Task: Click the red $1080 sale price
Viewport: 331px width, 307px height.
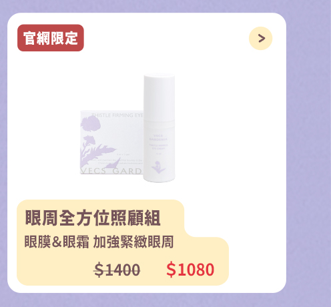Action: (x=190, y=270)
